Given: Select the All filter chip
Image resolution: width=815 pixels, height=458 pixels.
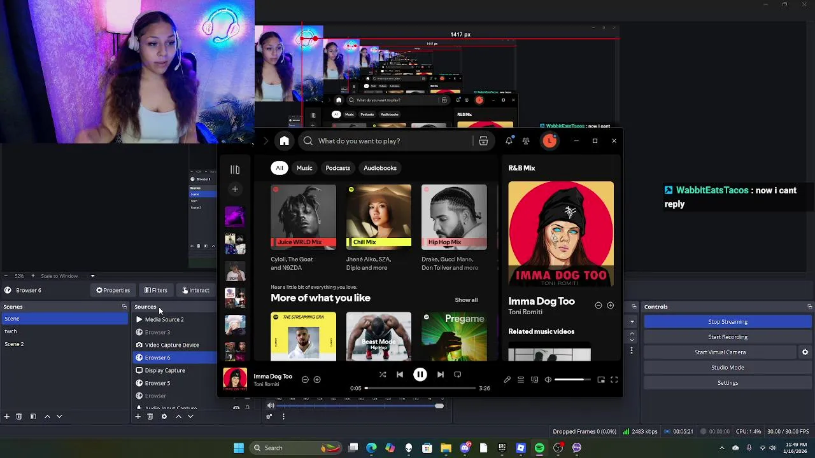Looking at the screenshot, I should tap(279, 168).
